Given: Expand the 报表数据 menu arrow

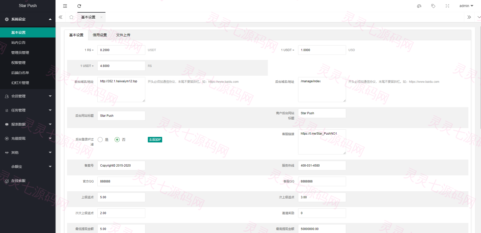Looking at the screenshot, I should (x=50, y=124).
